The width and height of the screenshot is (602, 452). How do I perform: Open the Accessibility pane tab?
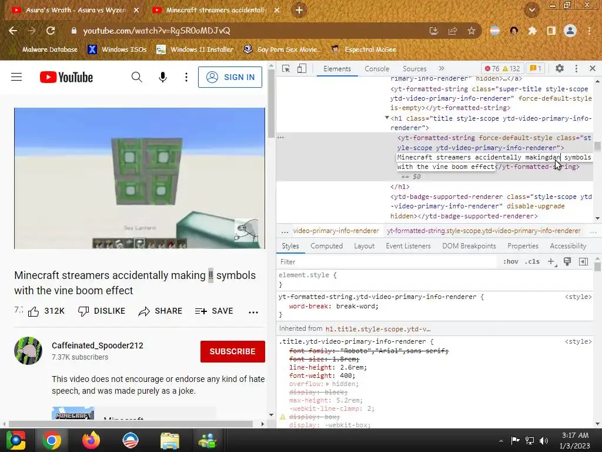[x=568, y=246]
